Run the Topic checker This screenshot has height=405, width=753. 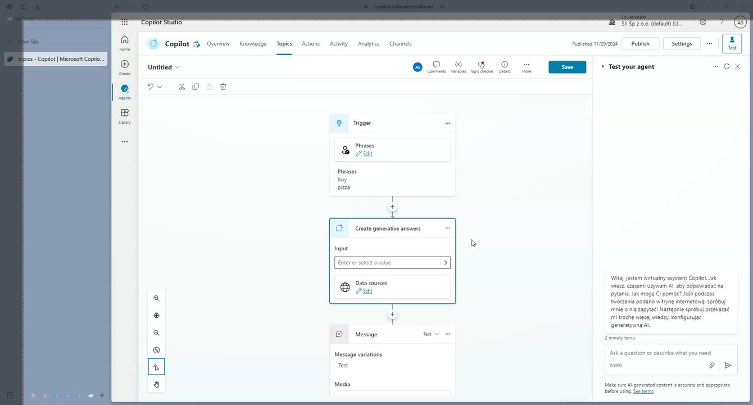click(x=482, y=67)
